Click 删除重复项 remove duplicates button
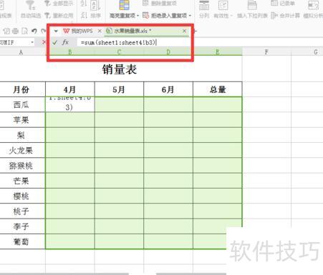This screenshot has height=275, width=323. pyautogui.click(x=160, y=4)
